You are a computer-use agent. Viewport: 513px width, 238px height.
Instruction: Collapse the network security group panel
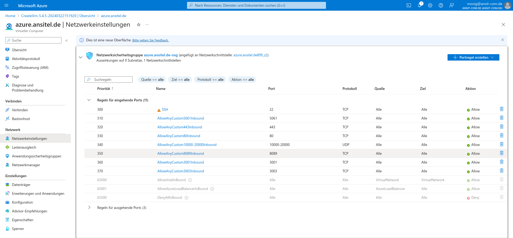pyautogui.click(x=80, y=57)
